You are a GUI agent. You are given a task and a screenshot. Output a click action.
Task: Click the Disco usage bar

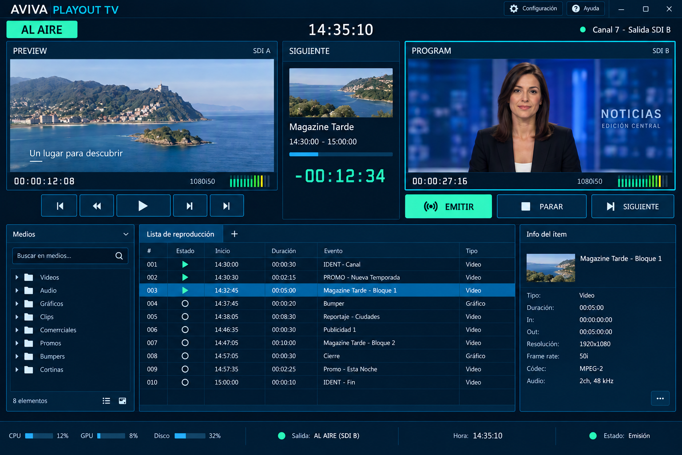pyautogui.click(x=190, y=436)
